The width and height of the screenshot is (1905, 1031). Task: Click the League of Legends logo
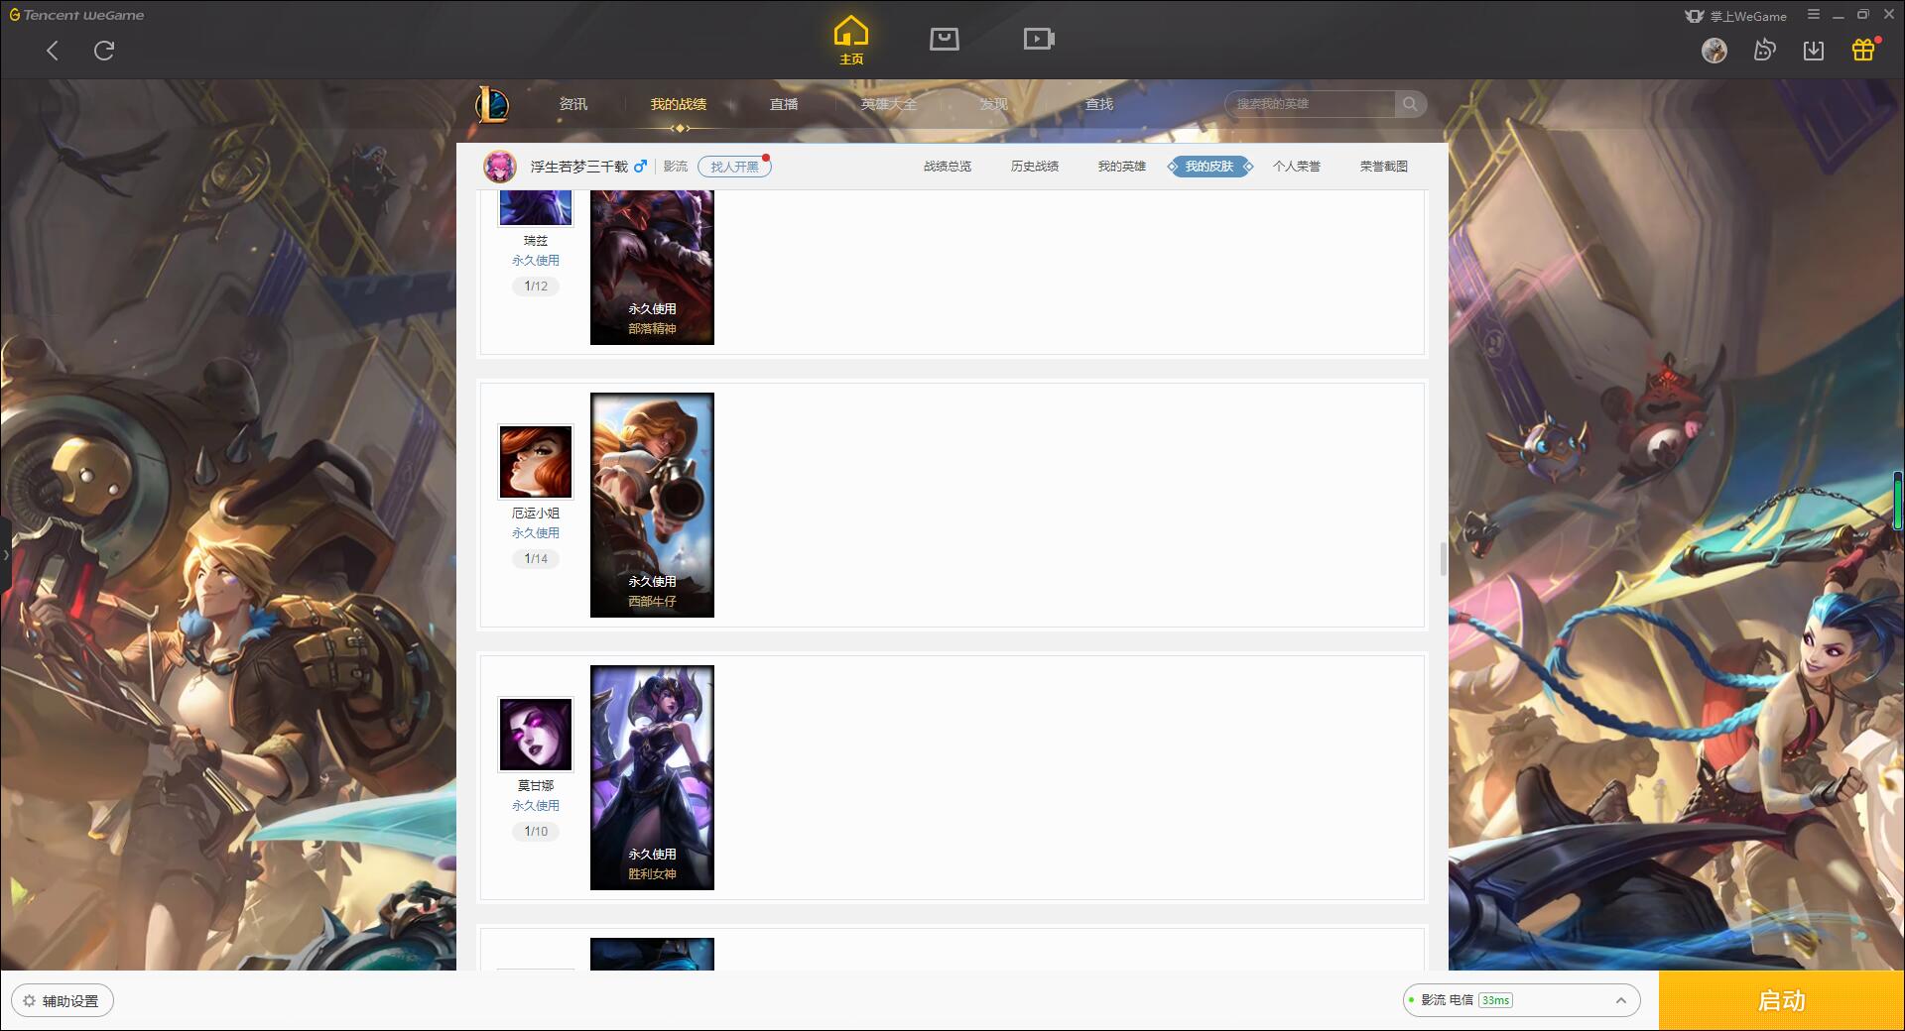[x=492, y=103]
